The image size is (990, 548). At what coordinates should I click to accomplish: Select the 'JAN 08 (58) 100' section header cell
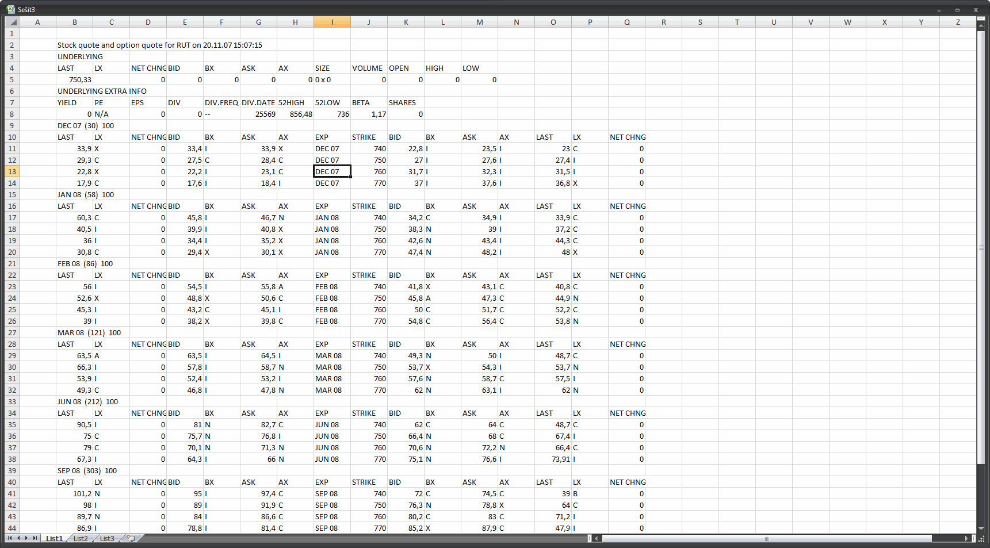(86, 194)
